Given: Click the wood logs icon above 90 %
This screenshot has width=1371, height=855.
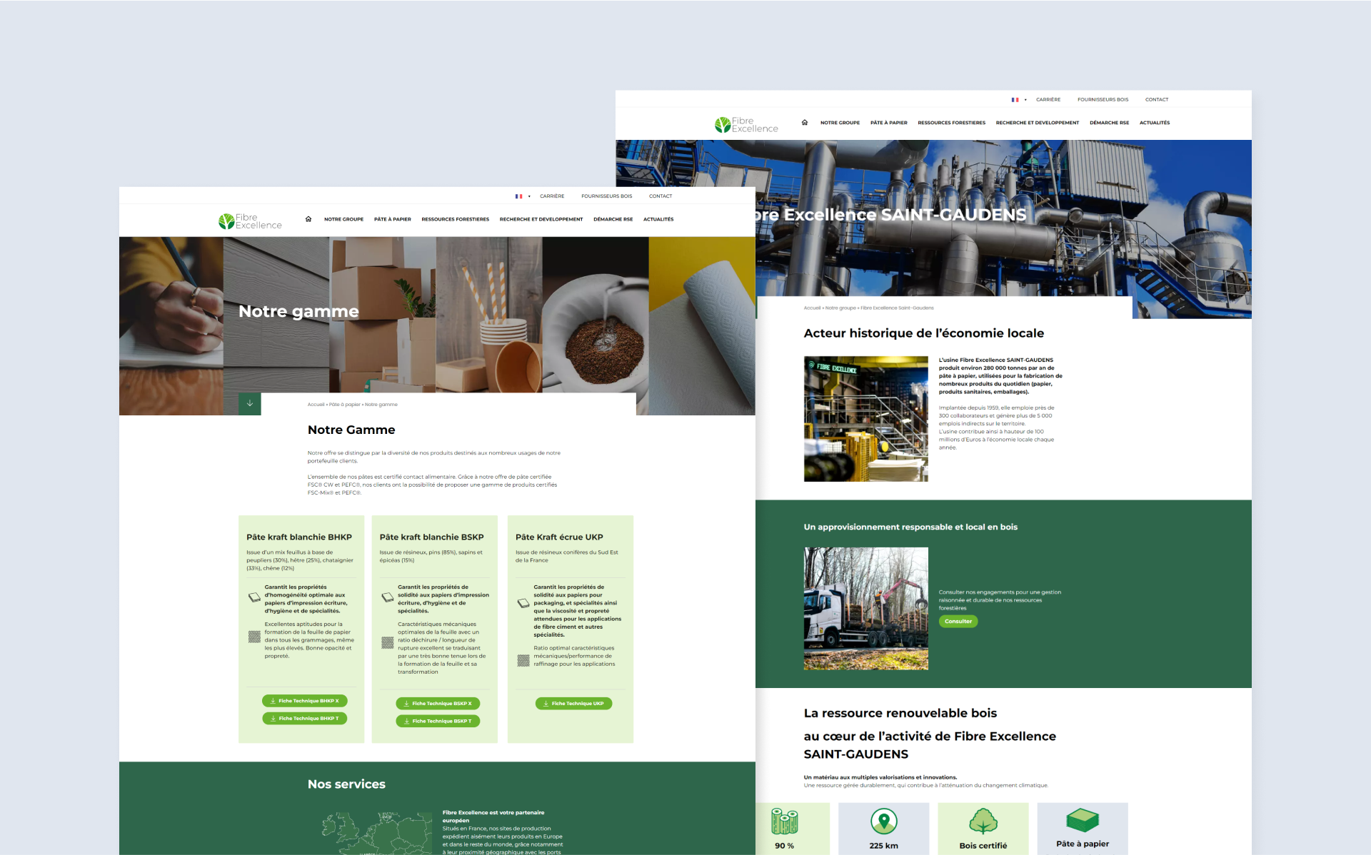Looking at the screenshot, I should click(x=783, y=822).
